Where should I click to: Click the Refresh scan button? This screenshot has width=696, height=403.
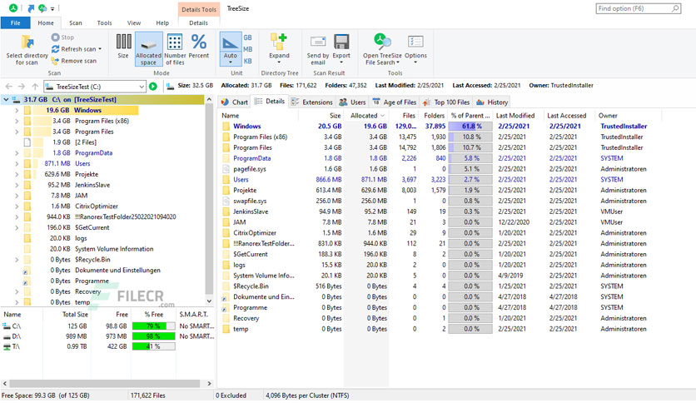coord(77,49)
